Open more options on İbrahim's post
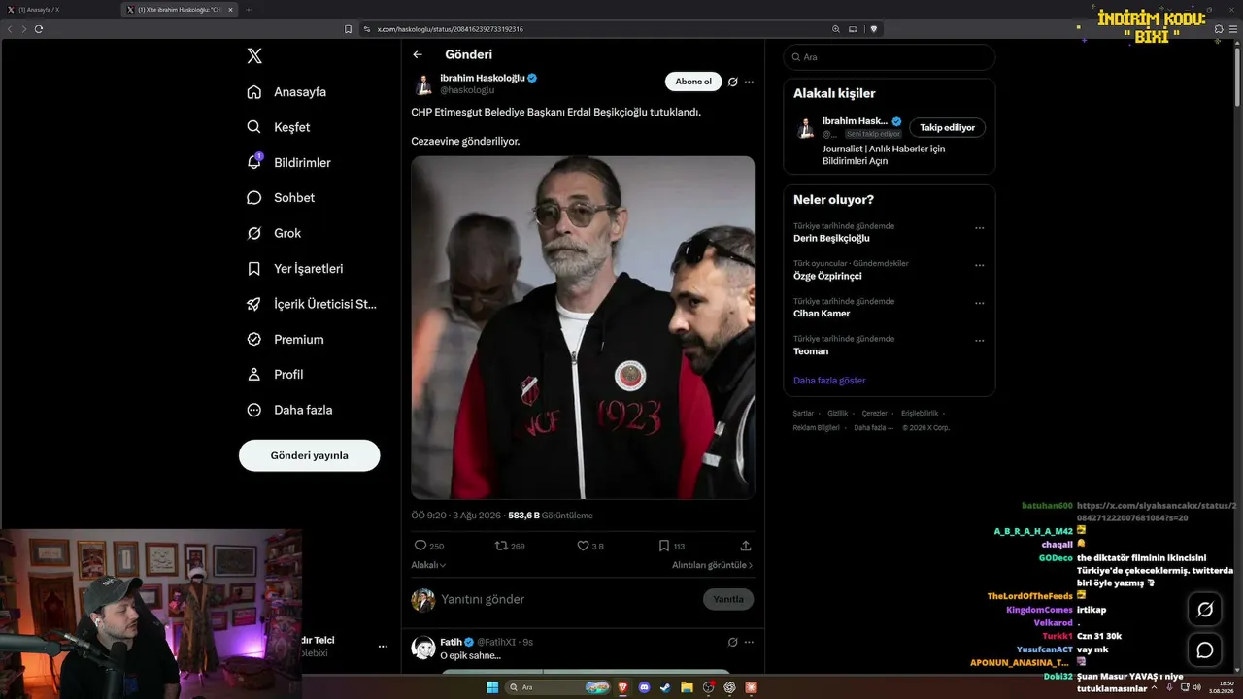Viewport: 1243px width, 699px height. click(x=749, y=82)
